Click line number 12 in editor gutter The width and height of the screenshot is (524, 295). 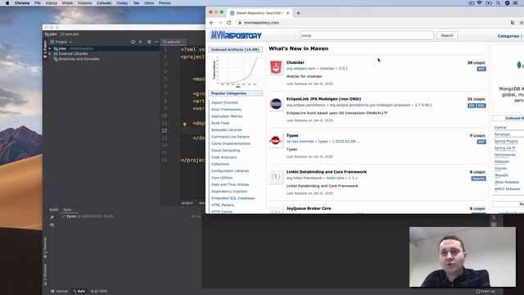[x=164, y=130]
